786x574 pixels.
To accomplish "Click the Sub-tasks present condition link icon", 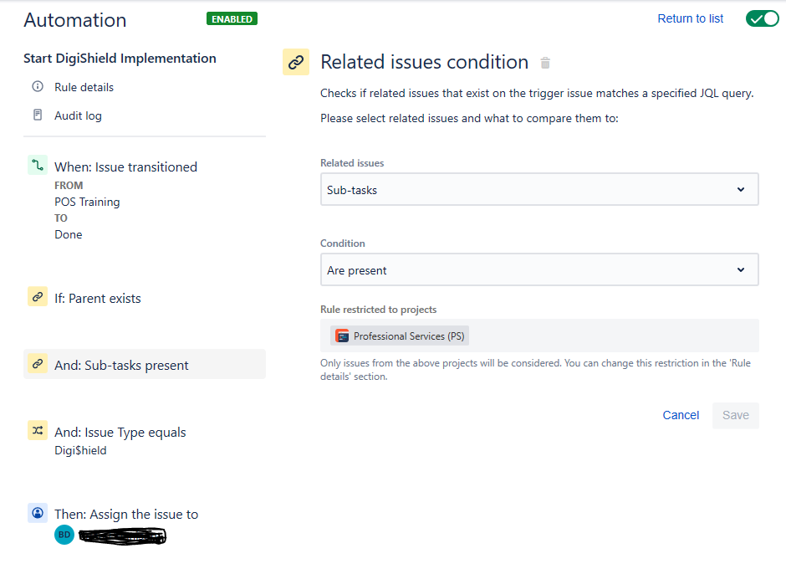I will 38,363.
